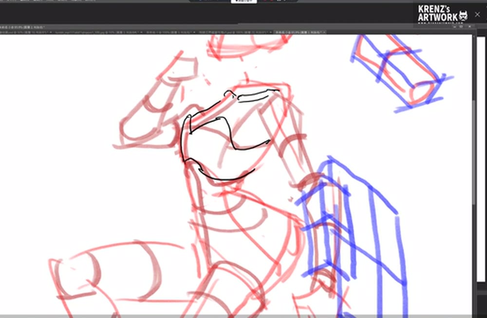This screenshot has width=487, height=318.
Task: Dismiss overlay with X beside KRENZ's ARTWORK logo
Action: coord(477,14)
